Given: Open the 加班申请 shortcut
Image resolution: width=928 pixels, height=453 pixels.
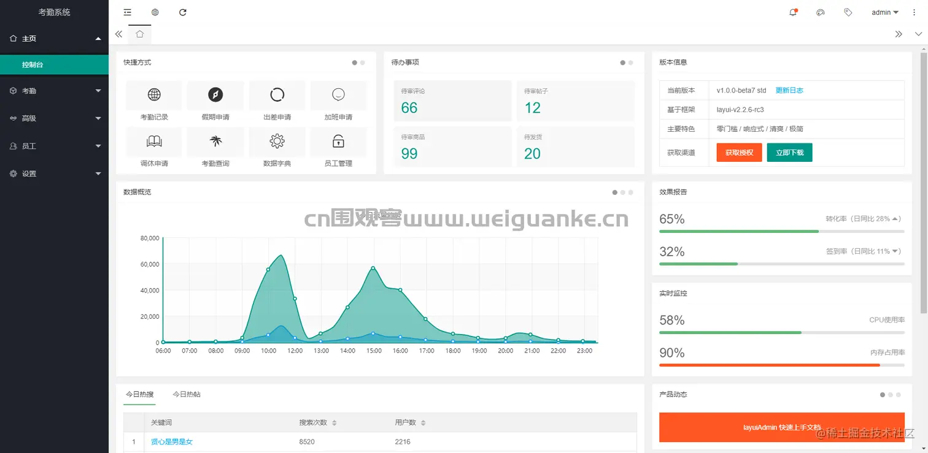Looking at the screenshot, I should [338, 101].
